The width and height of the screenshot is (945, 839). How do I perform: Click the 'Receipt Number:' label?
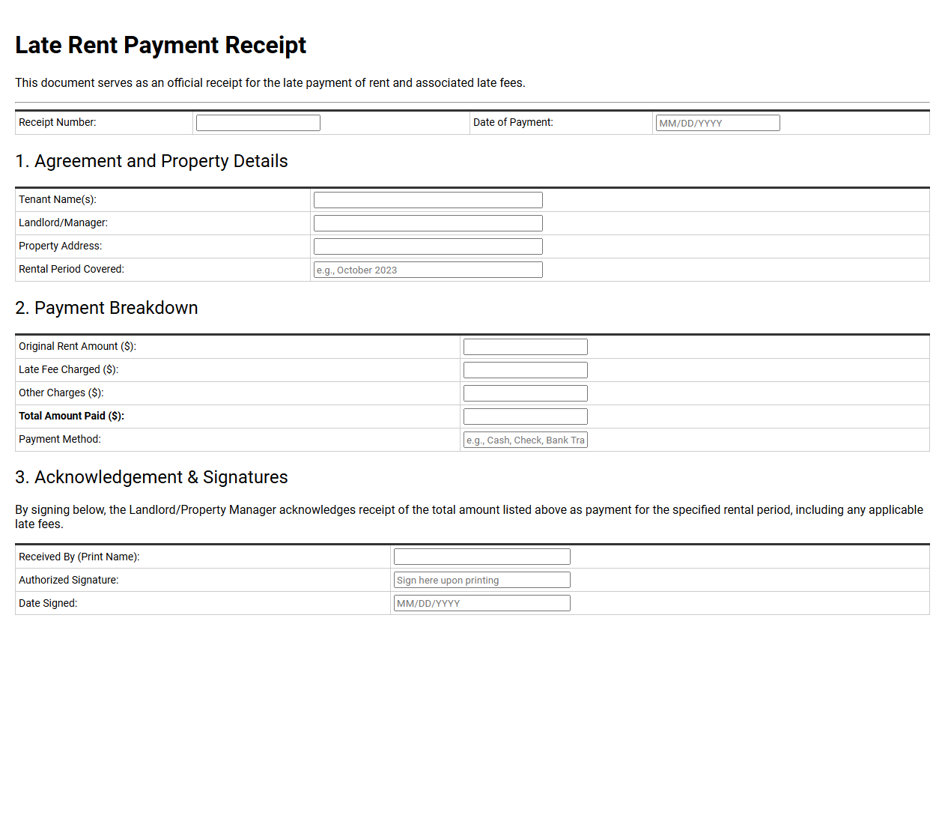pyautogui.click(x=58, y=122)
